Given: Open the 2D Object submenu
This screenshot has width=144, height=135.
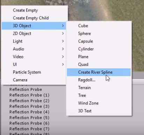Looking at the screenshot, I should coord(34,34).
